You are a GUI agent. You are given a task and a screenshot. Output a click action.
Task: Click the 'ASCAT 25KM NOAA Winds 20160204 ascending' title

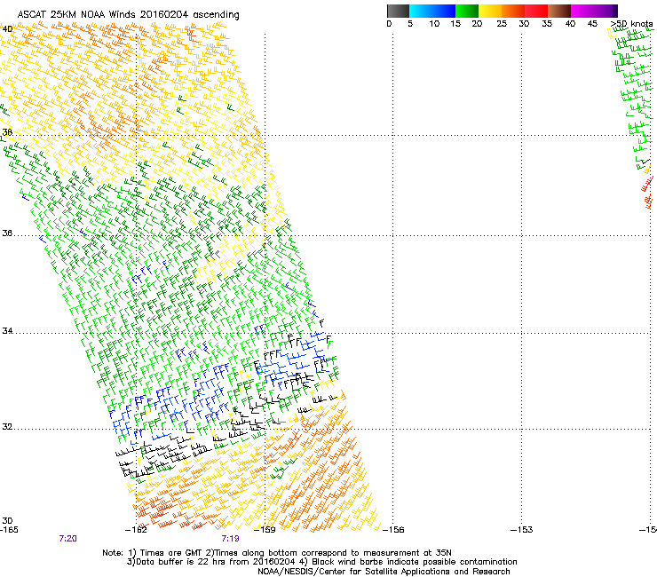(x=128, y=15)
